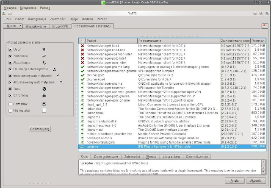
Task: Switch to the Grupy RPM tab
Action: [x=60, y=26]
